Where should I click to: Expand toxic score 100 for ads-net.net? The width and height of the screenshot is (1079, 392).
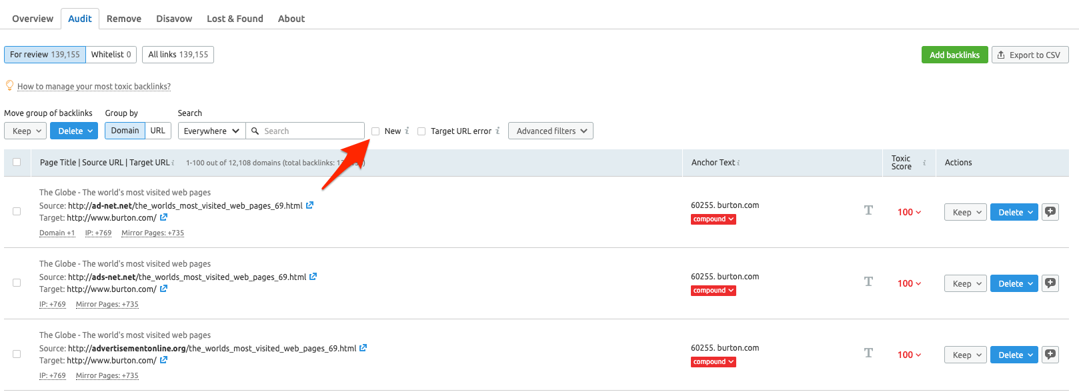(x=909, y=283)
